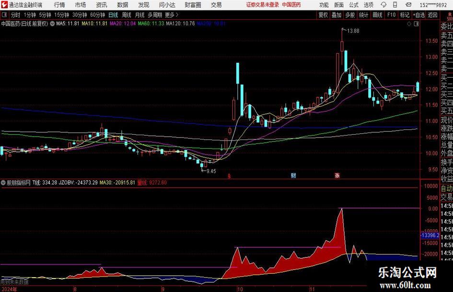Click the red $ marker under the chart
This screenshot has height=292, width=453.
click(229, 176)
